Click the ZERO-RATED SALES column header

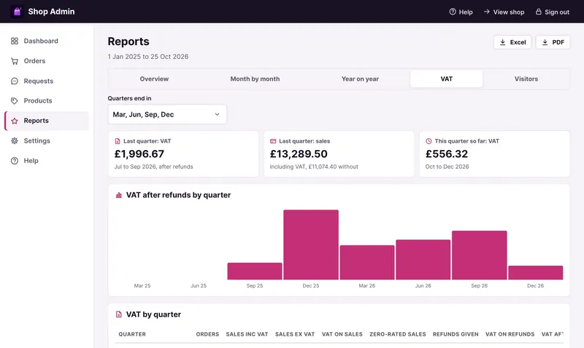click(397, 334)
